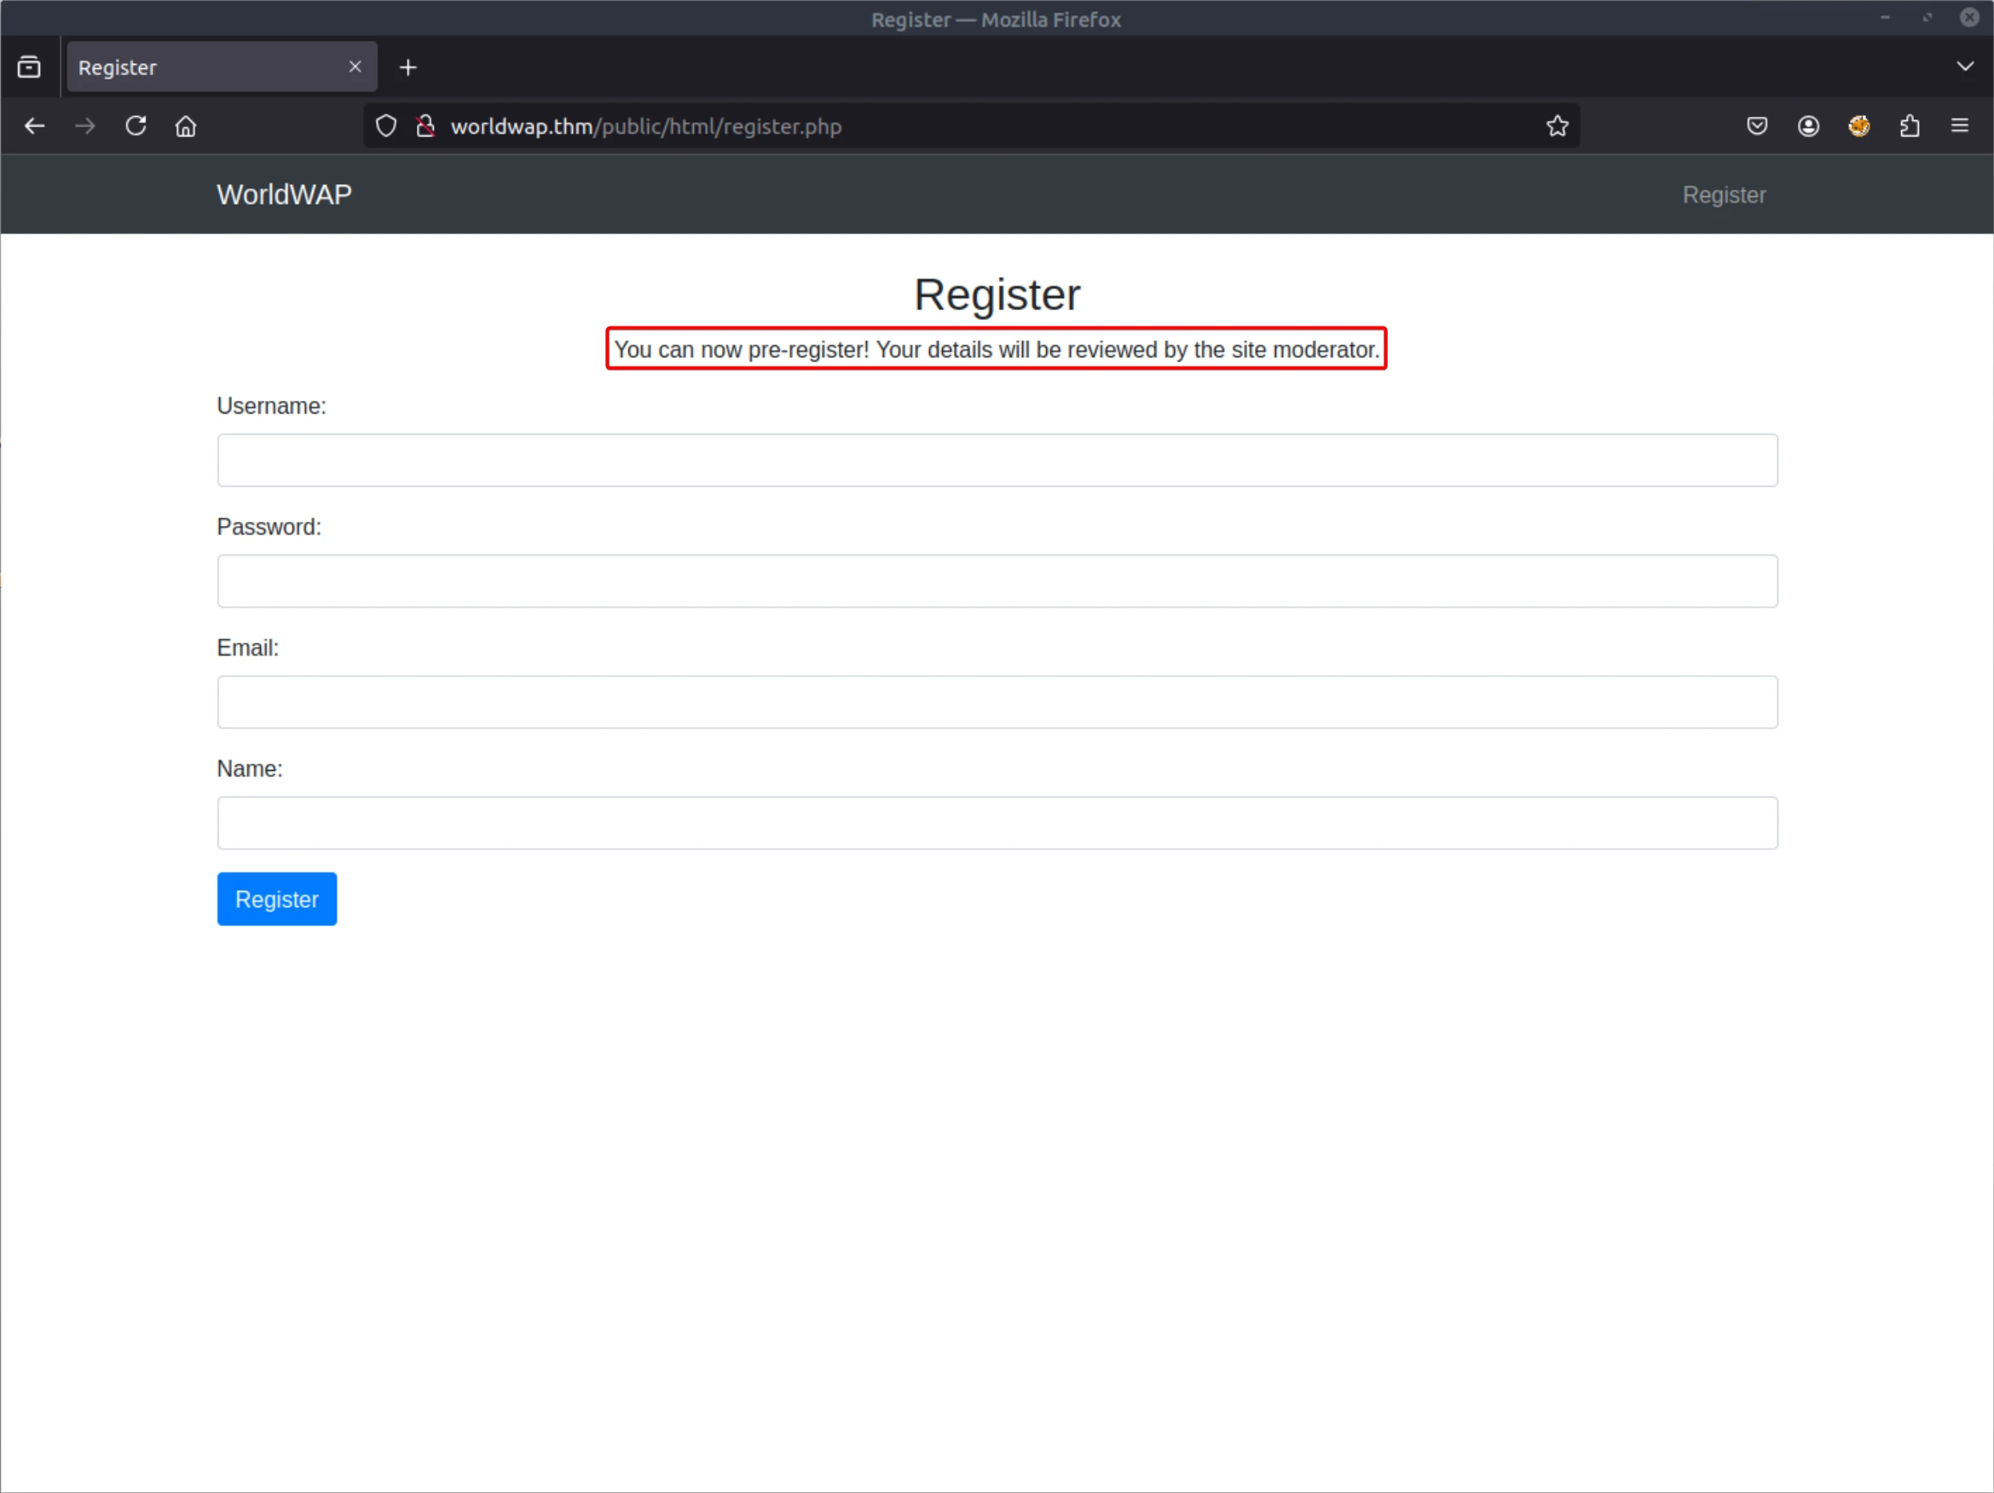Open the recent browsing Firefox View icon
1994x1493 pixels.
click(29, 67)
